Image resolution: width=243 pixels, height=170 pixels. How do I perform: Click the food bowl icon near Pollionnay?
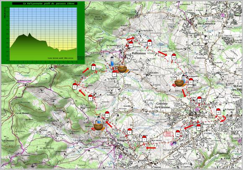[x=122, y=69]
